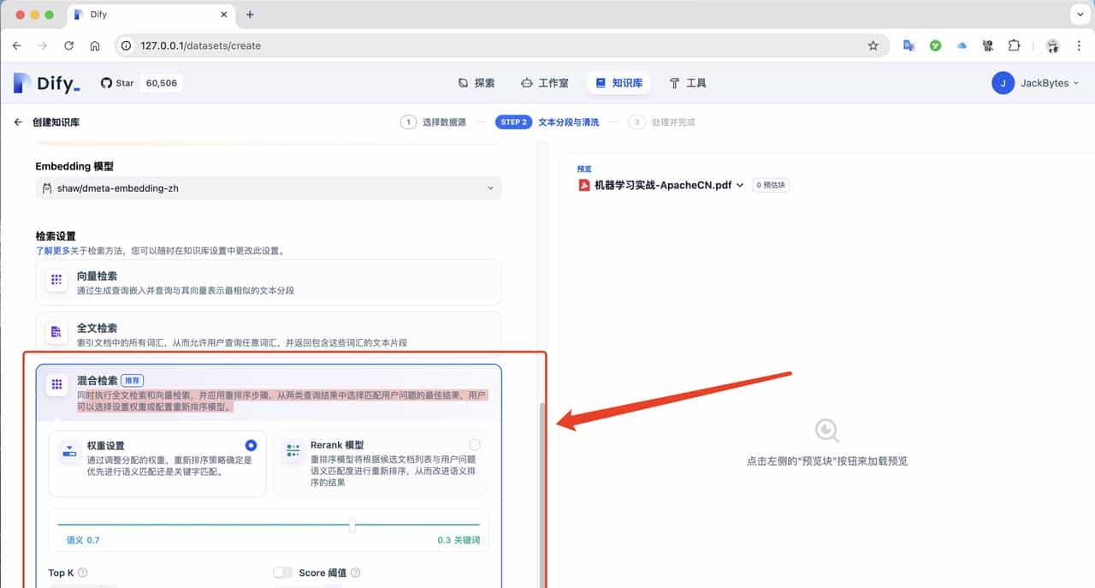Select the Rerank 模型 radio button

click(476, 444)
